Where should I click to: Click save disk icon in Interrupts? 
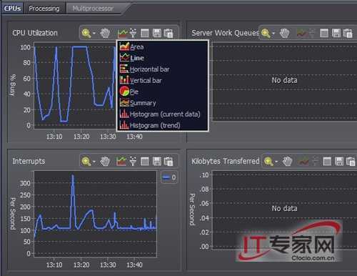[157, 162]
